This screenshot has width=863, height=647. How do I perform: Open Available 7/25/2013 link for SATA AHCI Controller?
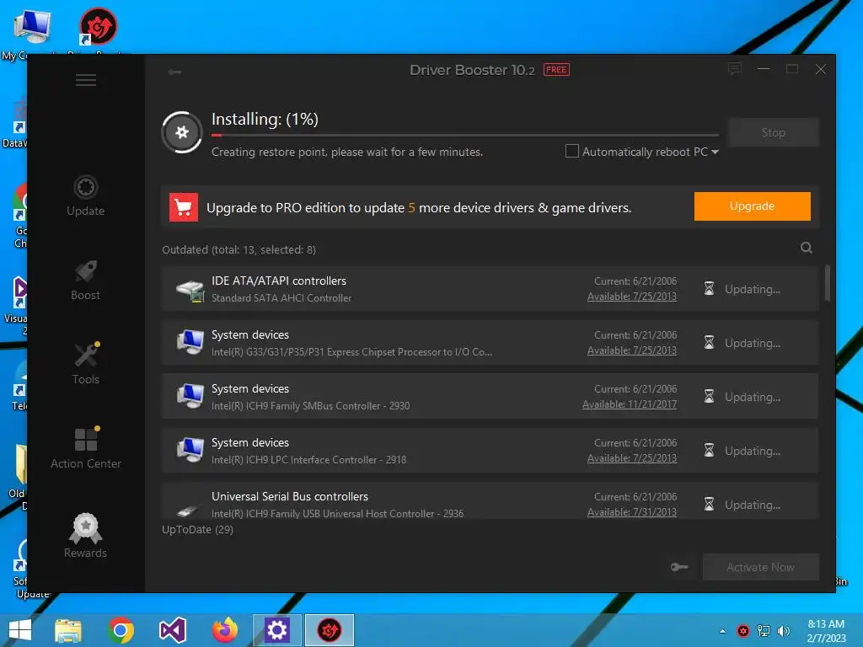632,297
